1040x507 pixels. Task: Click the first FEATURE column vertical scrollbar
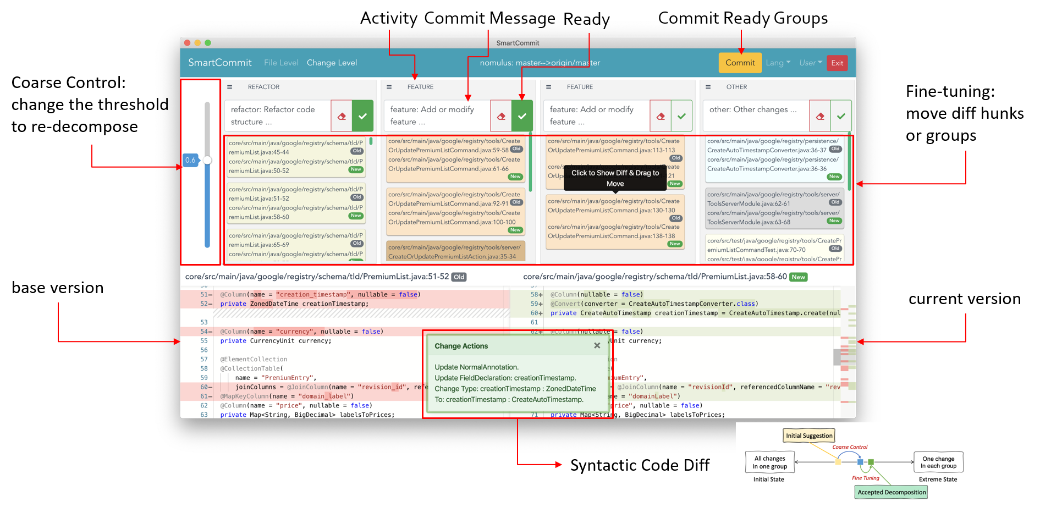(530, 162)
